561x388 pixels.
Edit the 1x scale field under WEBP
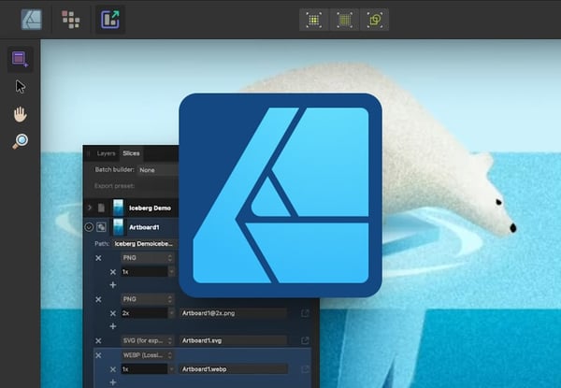144,369
